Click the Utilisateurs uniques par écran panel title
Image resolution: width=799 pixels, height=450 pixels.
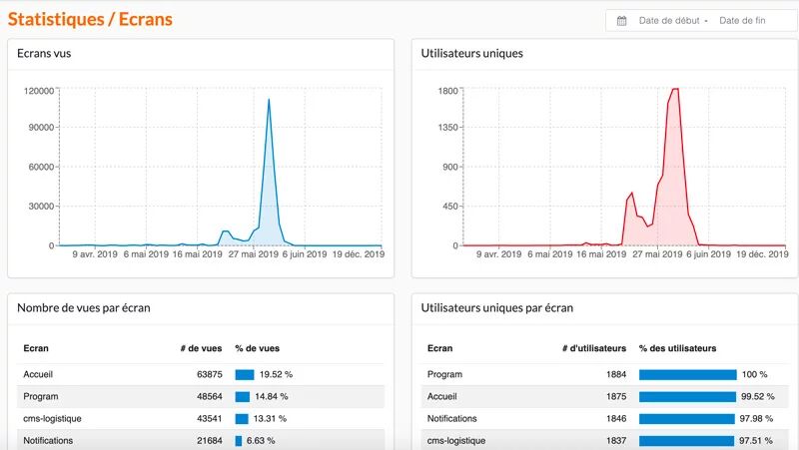point(497,308)
